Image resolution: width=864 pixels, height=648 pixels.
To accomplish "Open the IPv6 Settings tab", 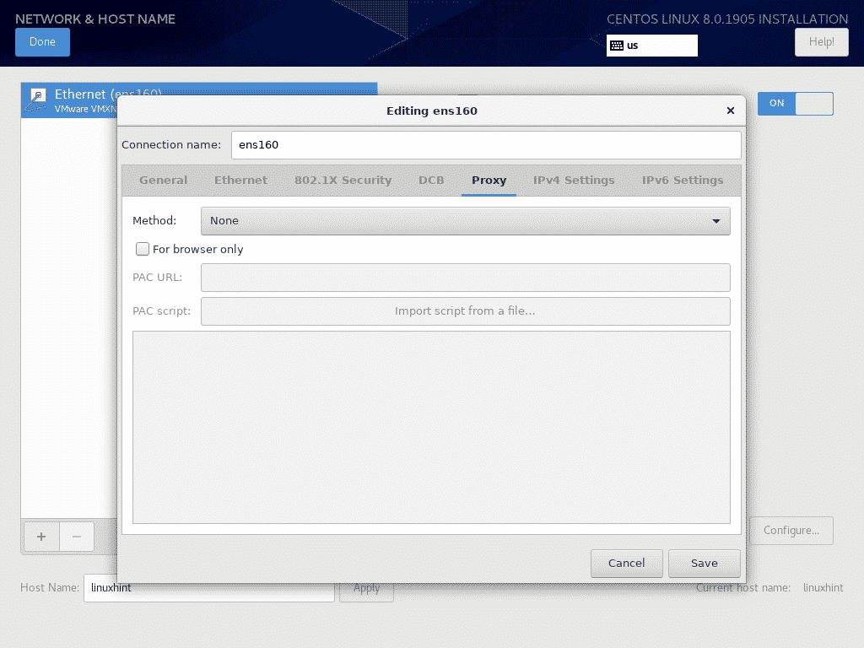I will (x=682, y=181).
